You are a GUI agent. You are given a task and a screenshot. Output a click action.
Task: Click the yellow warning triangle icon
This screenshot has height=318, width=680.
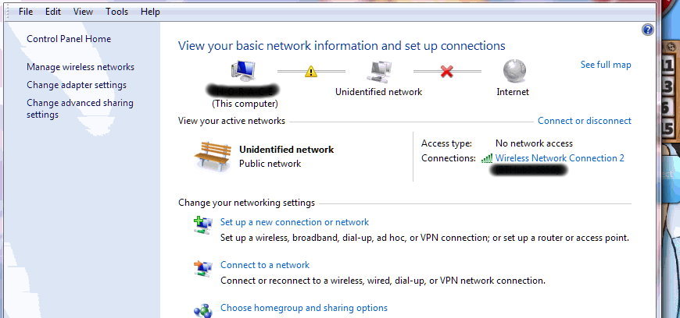[x=311, y=72]
